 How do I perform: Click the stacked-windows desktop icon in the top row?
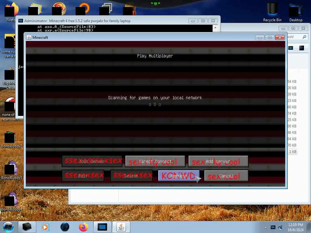106,9
